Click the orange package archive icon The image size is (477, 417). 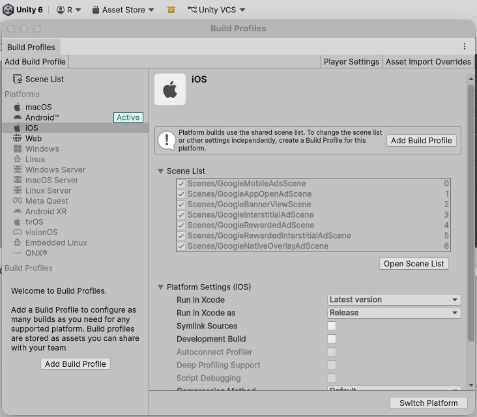tap(171, 10)
